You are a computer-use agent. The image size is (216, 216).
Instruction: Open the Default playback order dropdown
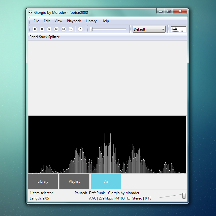(149, 29)
